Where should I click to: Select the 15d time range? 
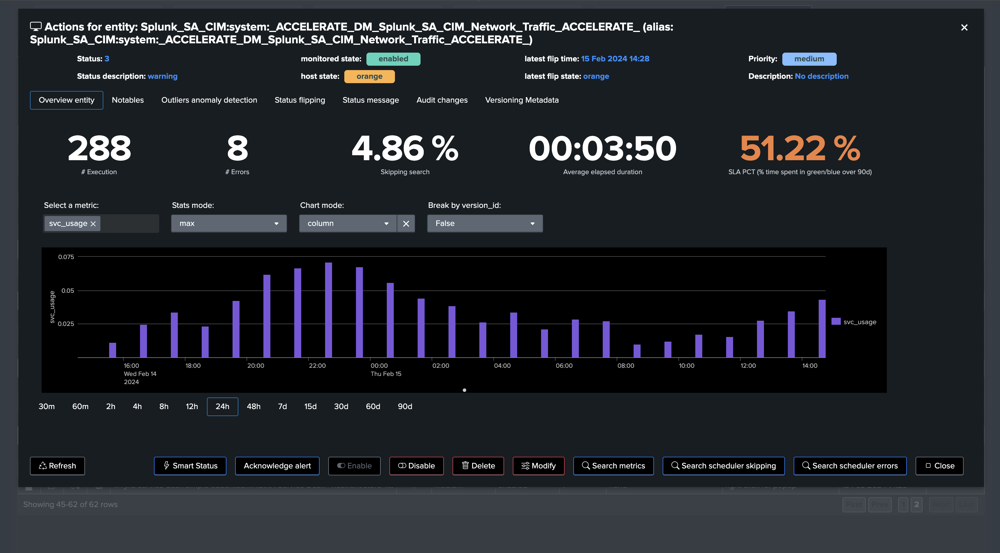coord(311,406)
